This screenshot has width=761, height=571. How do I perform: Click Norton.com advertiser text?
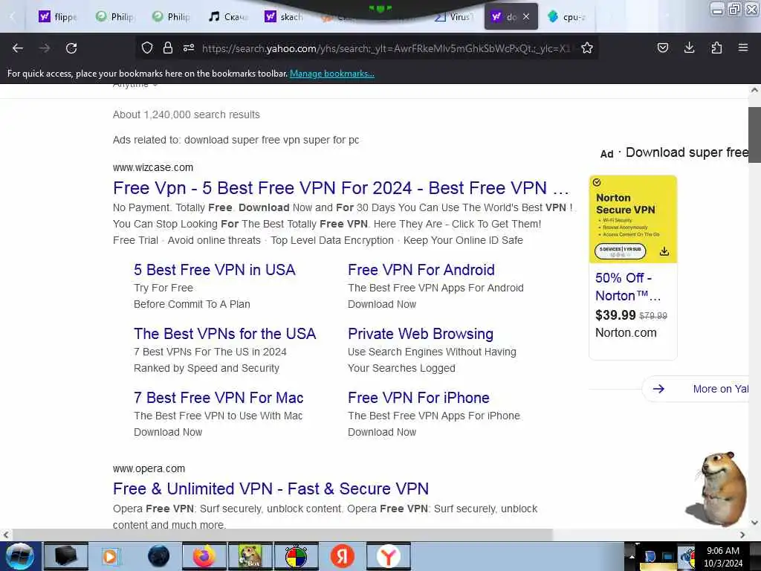coord(626,332)
